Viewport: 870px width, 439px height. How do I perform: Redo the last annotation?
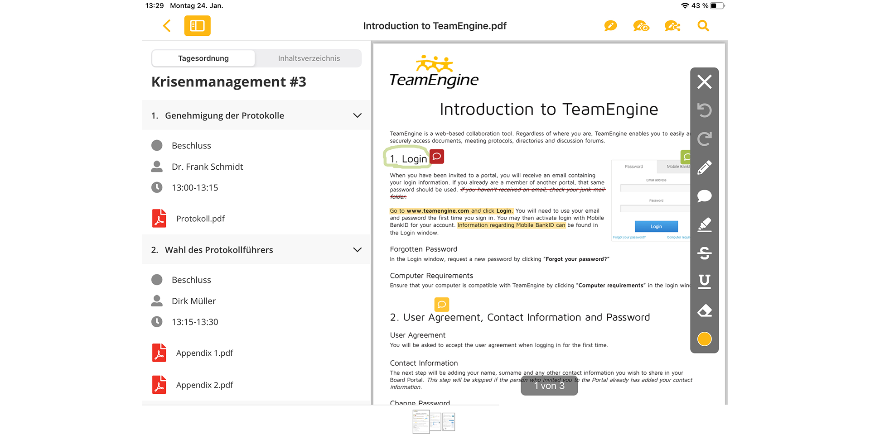coord(704,139)
